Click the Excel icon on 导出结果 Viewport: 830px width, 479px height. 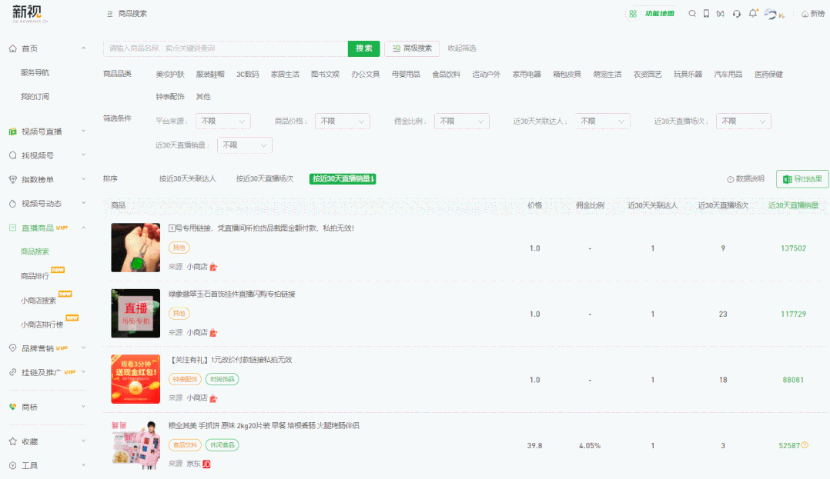pyautogui.click(x=787, y=179)
